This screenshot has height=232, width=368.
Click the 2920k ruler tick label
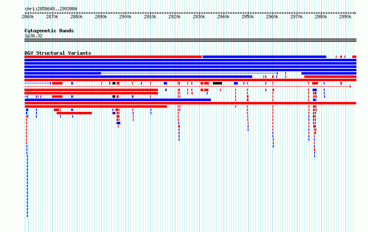pos(174,17)
